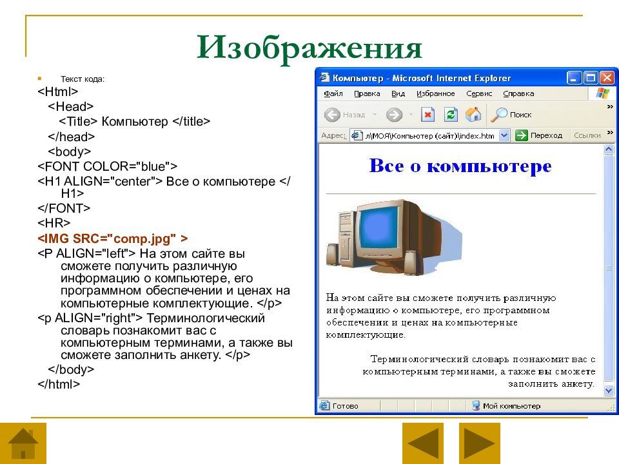Click the Переход green go arrow
This screenshot has width=619, height=464.
(522, 135)
